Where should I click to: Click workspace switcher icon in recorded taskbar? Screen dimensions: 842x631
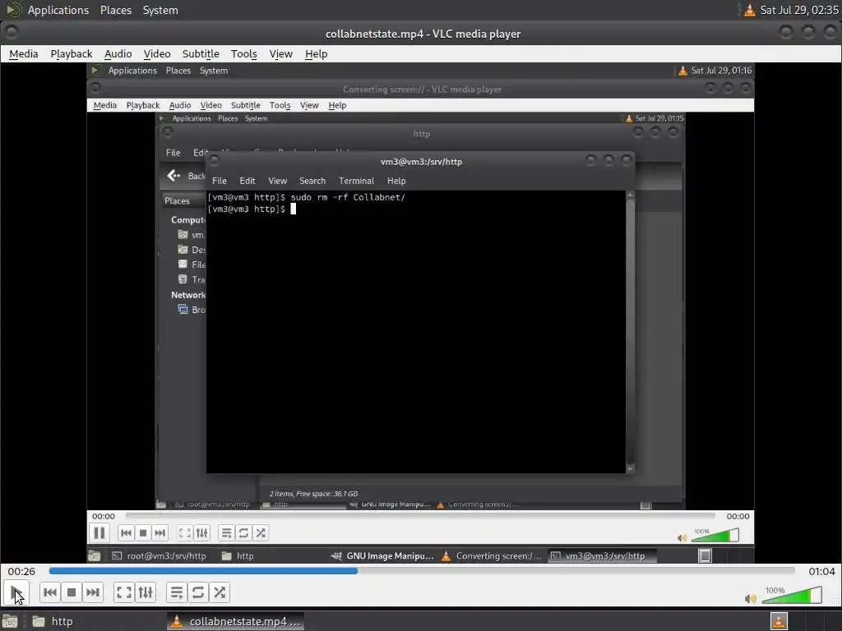click(705, 556)
